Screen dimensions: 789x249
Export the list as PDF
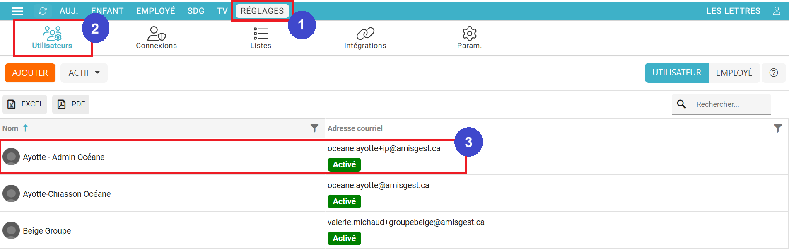pyautogui.click(x=71, y=104)
